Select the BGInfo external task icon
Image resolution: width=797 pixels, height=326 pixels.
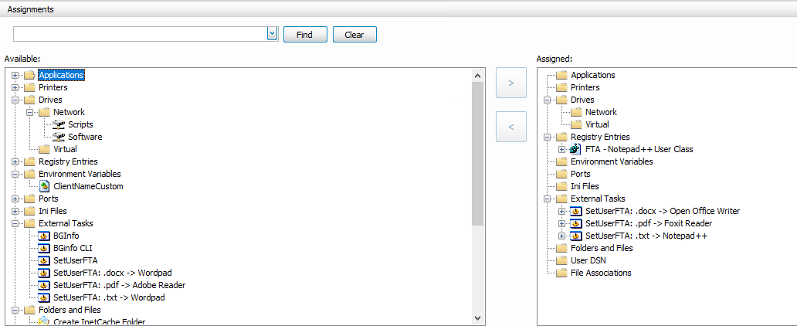pyautogui.click(x=44, y=236)
